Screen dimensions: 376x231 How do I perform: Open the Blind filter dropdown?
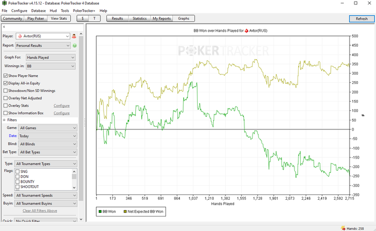[x=48, y=144]
